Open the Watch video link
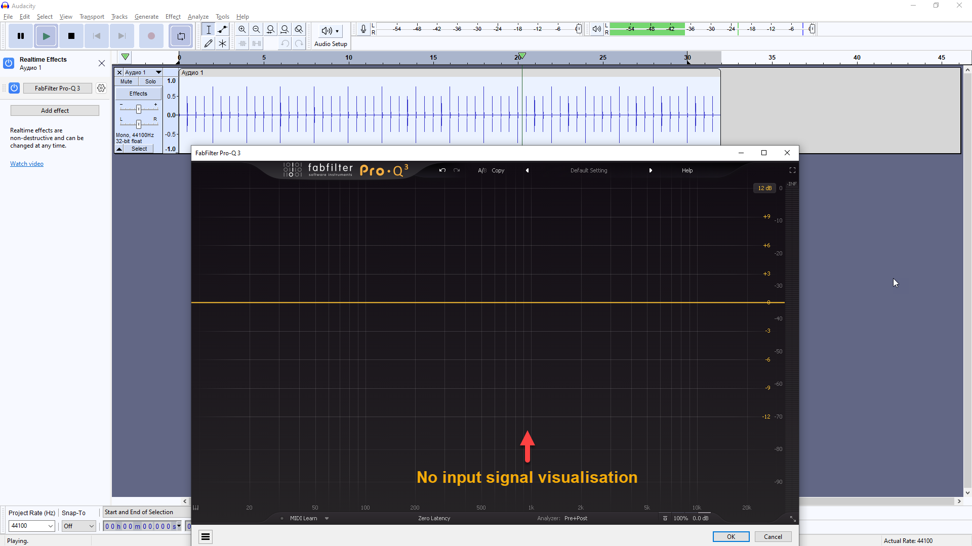 pyautogui.click(x=27, y=164)
